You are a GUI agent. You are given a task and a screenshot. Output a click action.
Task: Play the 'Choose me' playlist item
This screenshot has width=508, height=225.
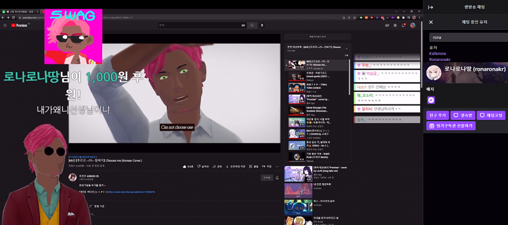point(317,64)
